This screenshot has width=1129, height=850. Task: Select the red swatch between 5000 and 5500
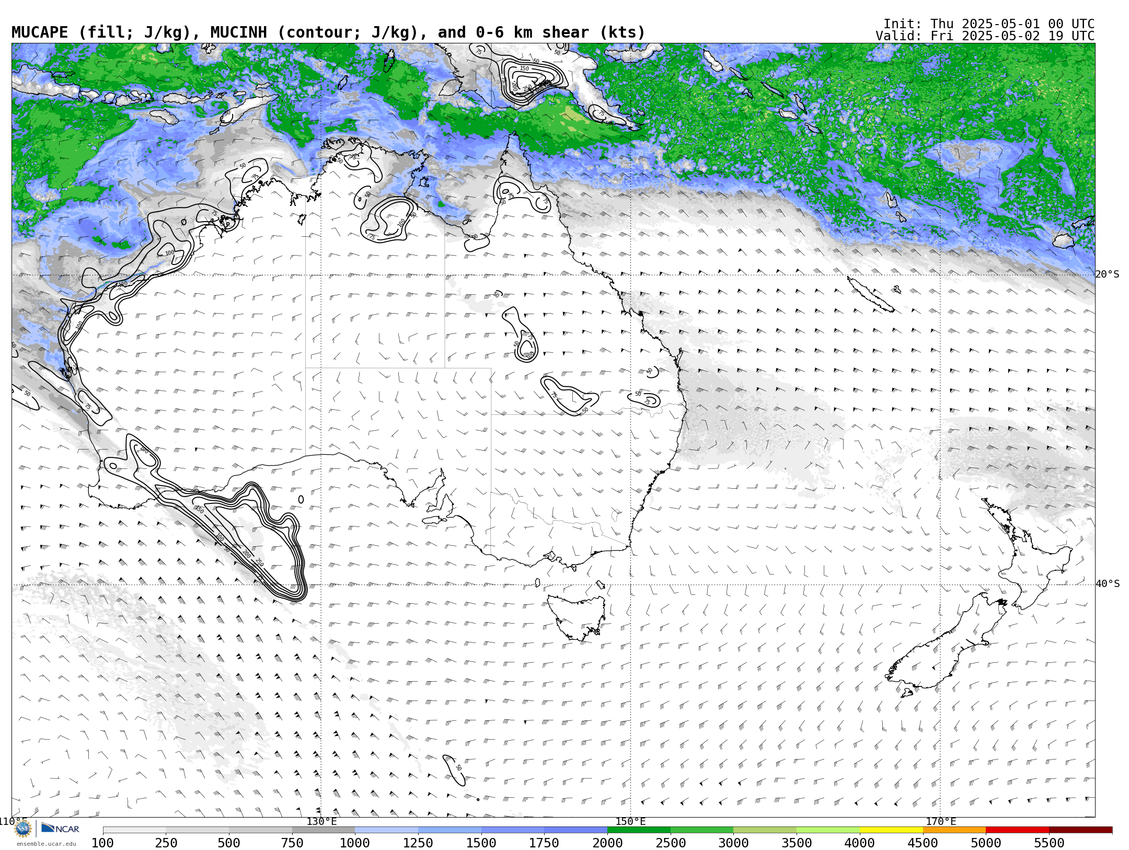(x=1017, y=830)
